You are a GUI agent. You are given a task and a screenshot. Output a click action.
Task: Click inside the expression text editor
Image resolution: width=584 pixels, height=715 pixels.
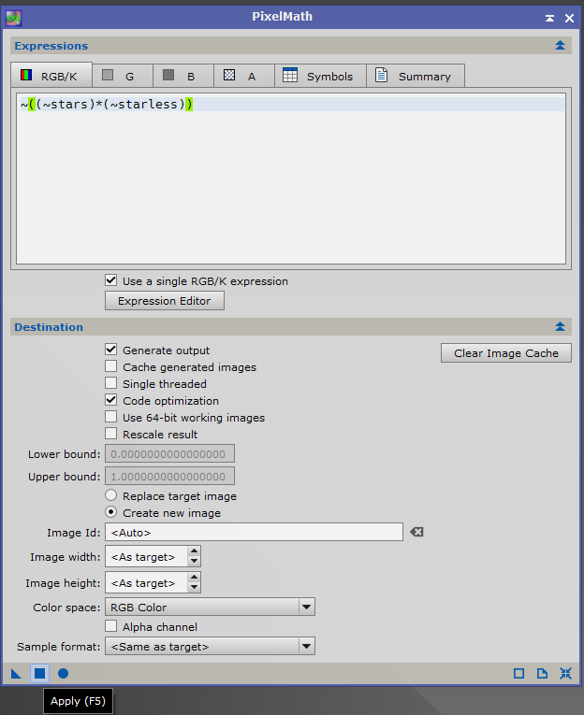point(291,179)
